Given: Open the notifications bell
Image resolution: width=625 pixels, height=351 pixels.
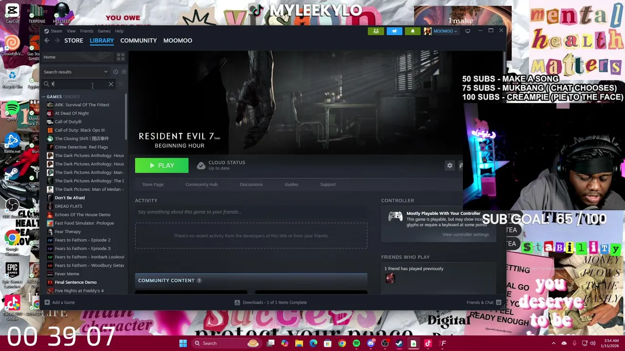Looking at the screenshot, I should pyautogui.click(x=412, y=31).
